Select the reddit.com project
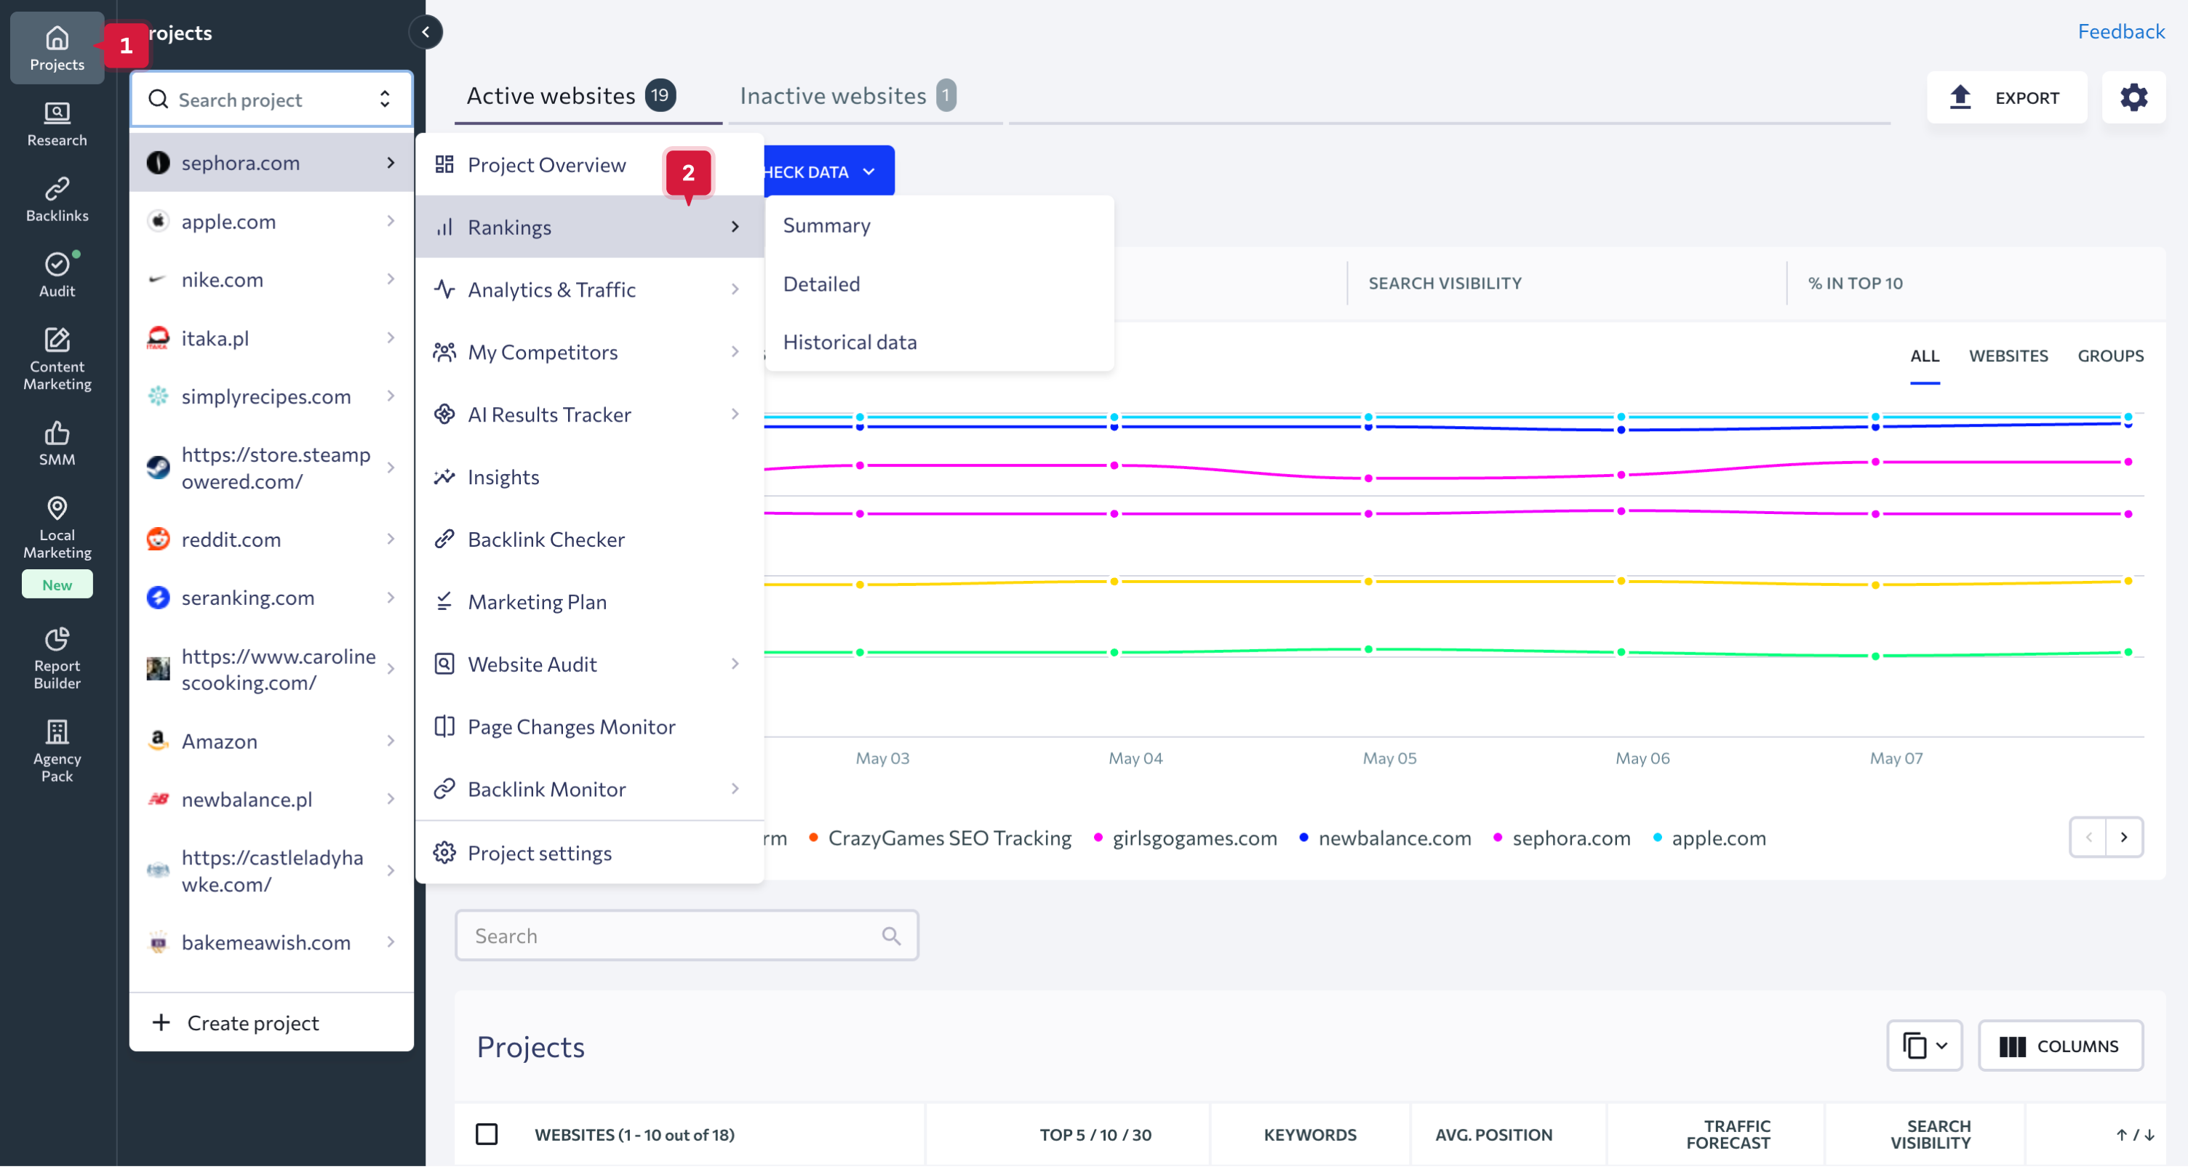 tap(271, 539)
